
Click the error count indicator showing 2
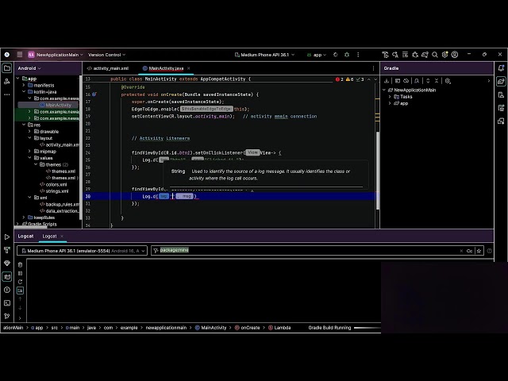[340, 79]
